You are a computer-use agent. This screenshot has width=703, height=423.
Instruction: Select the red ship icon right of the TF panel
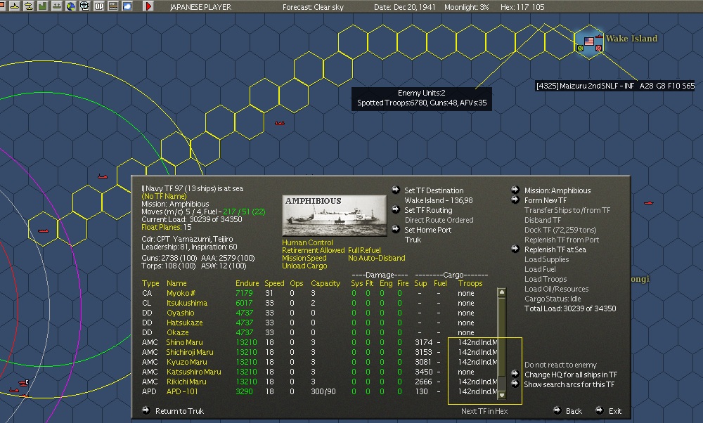pos(648,202)
